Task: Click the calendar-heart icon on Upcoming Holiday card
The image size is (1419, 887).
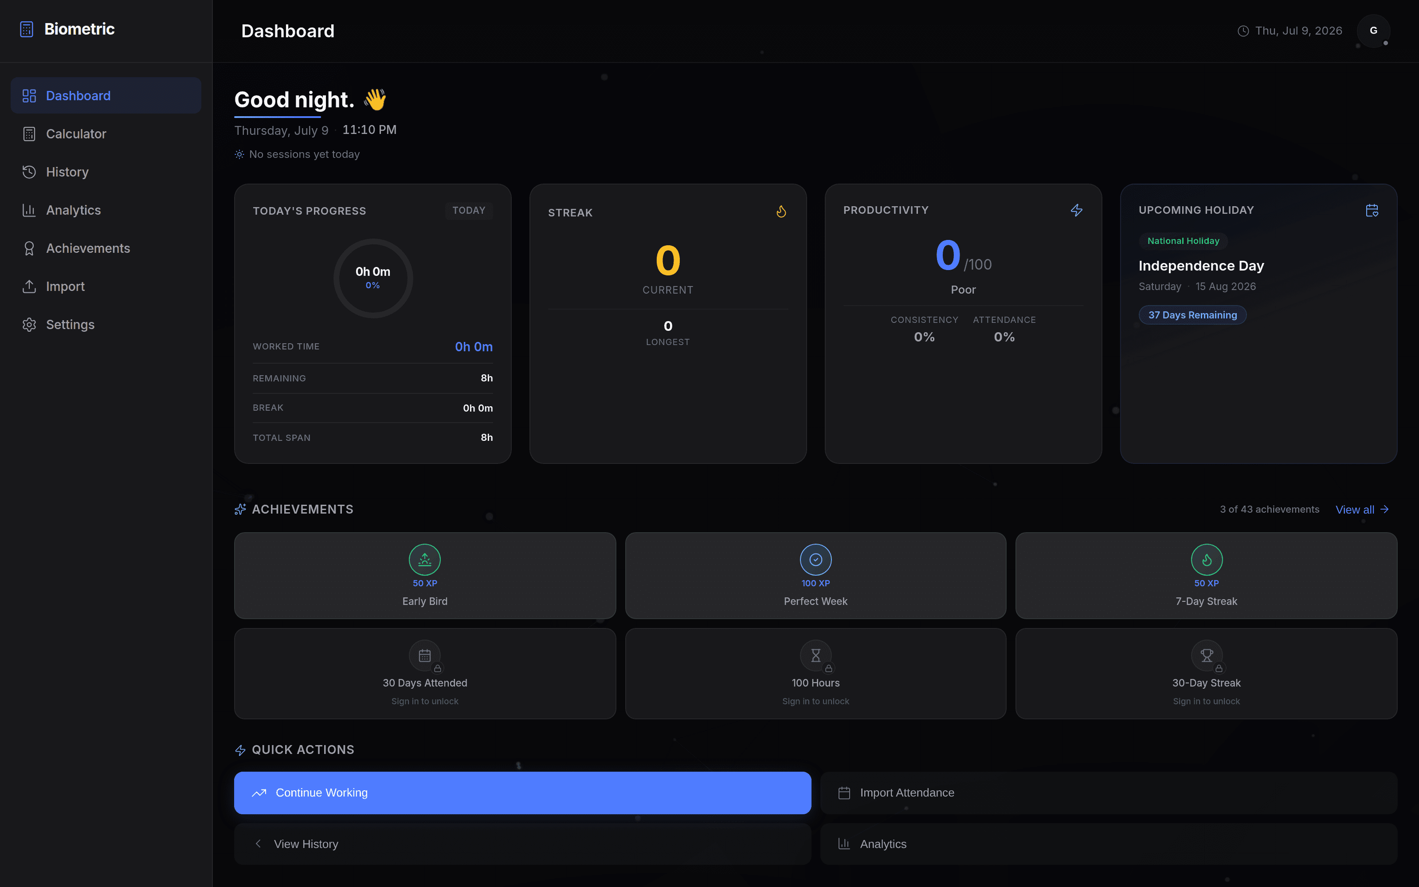Action: 1372,210
